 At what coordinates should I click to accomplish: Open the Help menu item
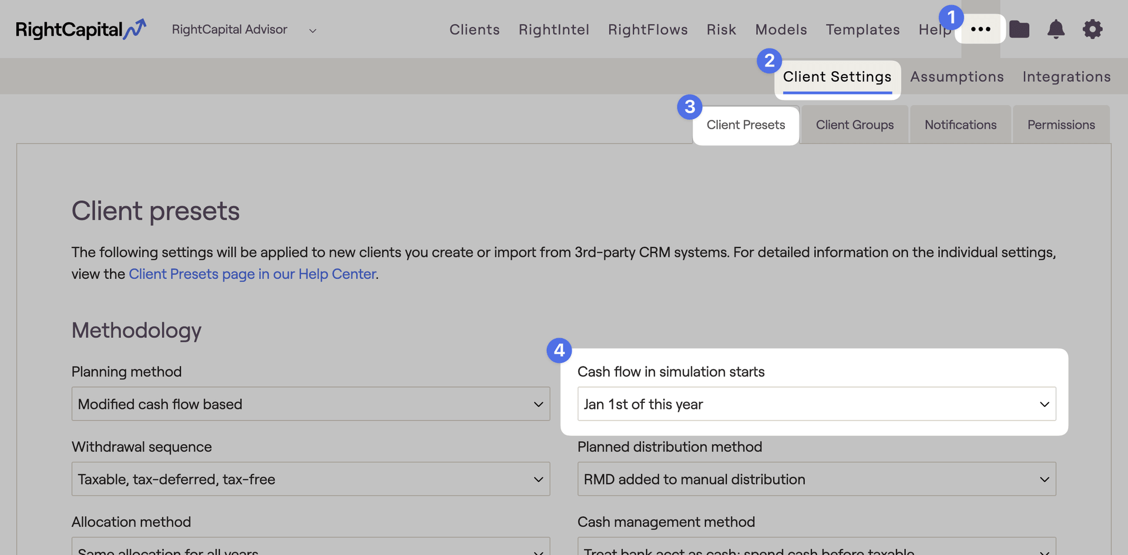[935, 30]
